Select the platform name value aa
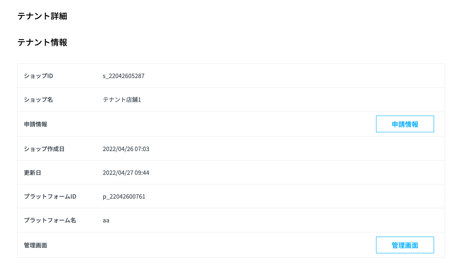This screenshot has height=270, width=460. tap(106, 220)
